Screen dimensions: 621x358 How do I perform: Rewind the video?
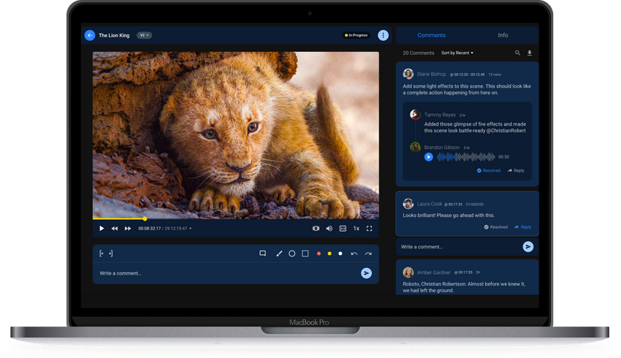click(115, 229)
